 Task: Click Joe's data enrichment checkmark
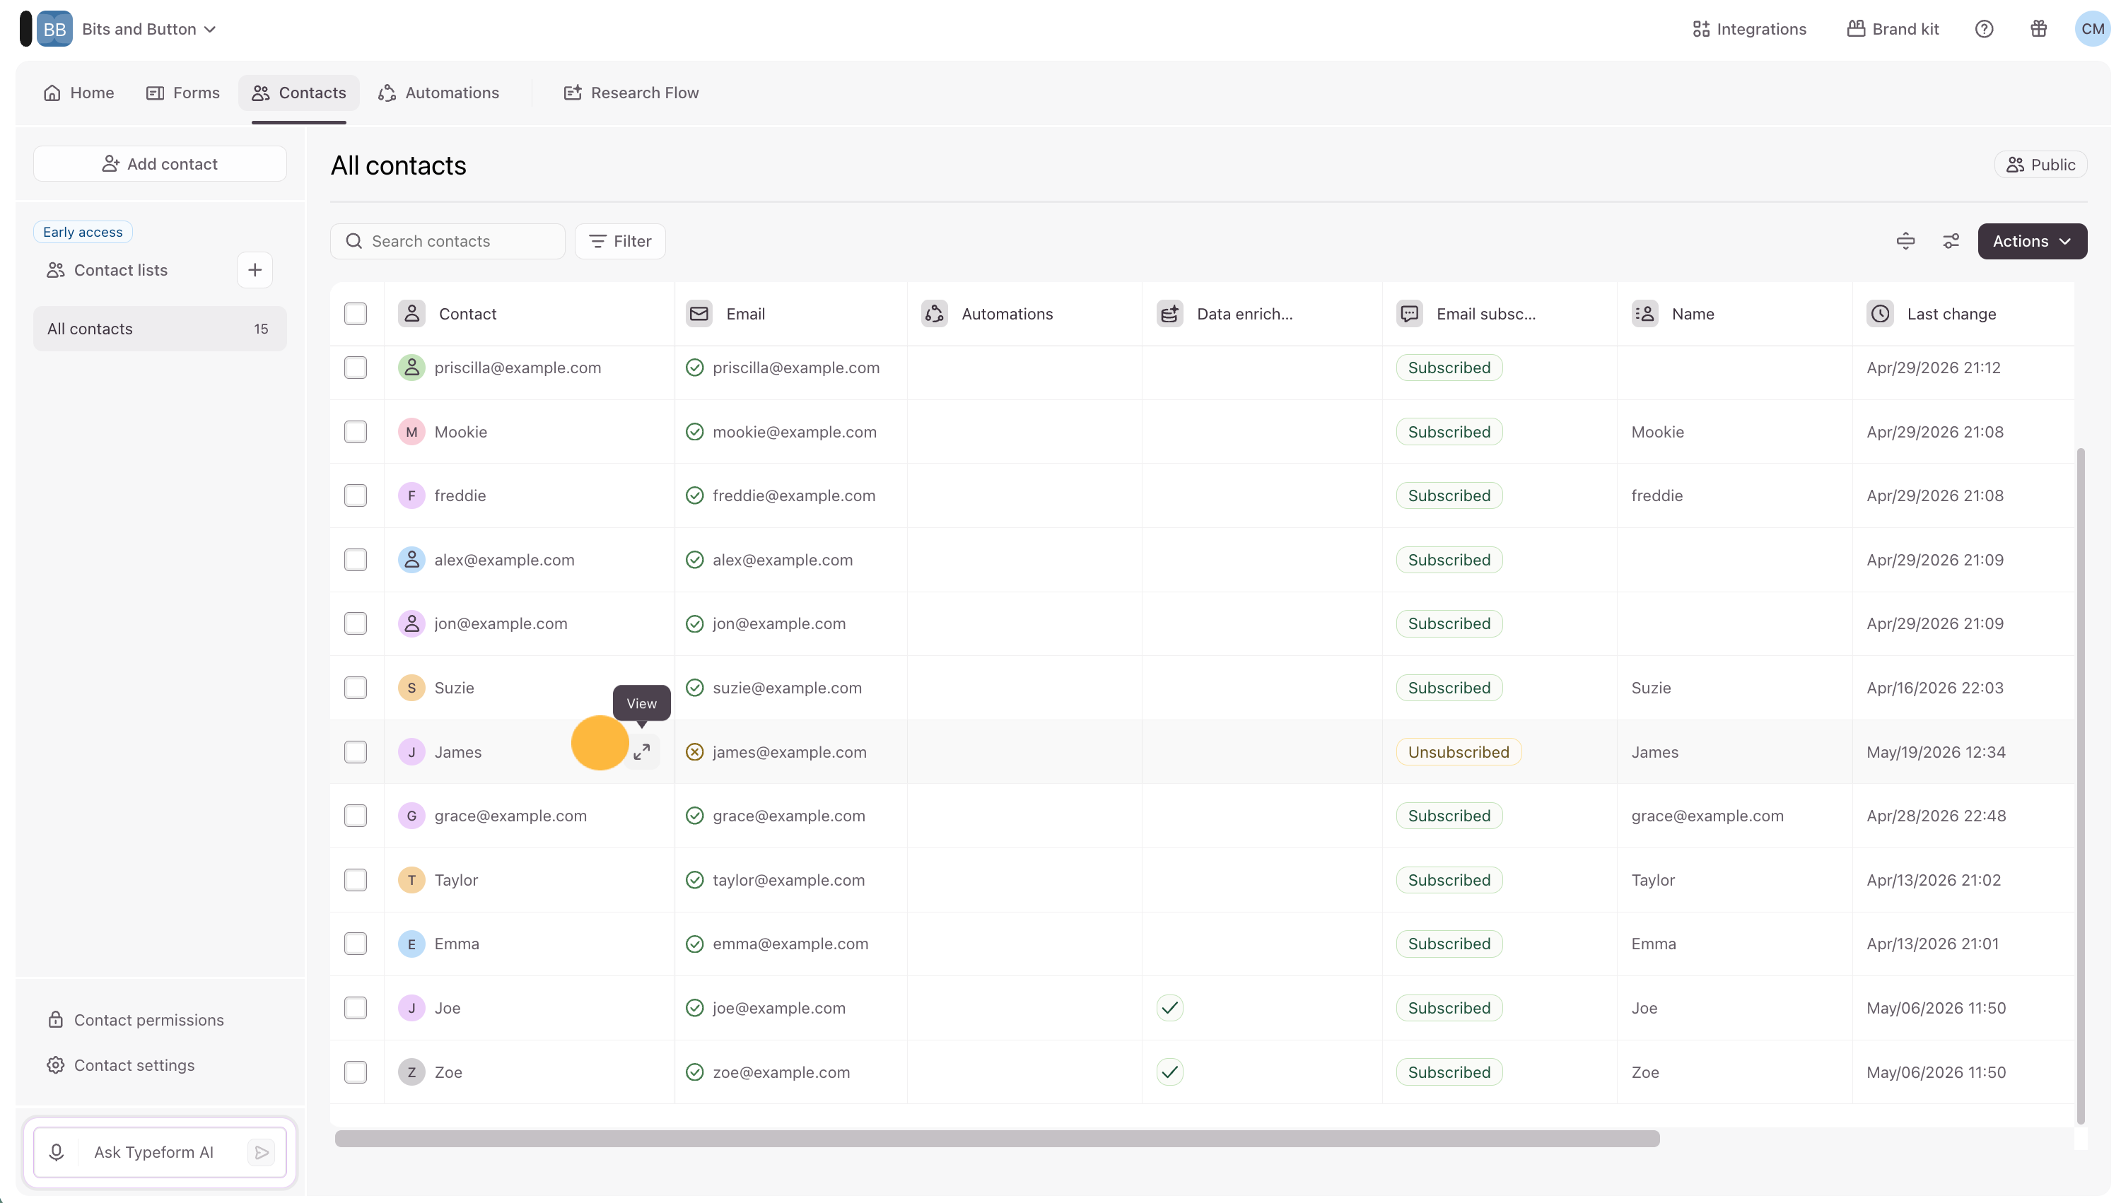pyautogui.click(x=1170, y=1008)
